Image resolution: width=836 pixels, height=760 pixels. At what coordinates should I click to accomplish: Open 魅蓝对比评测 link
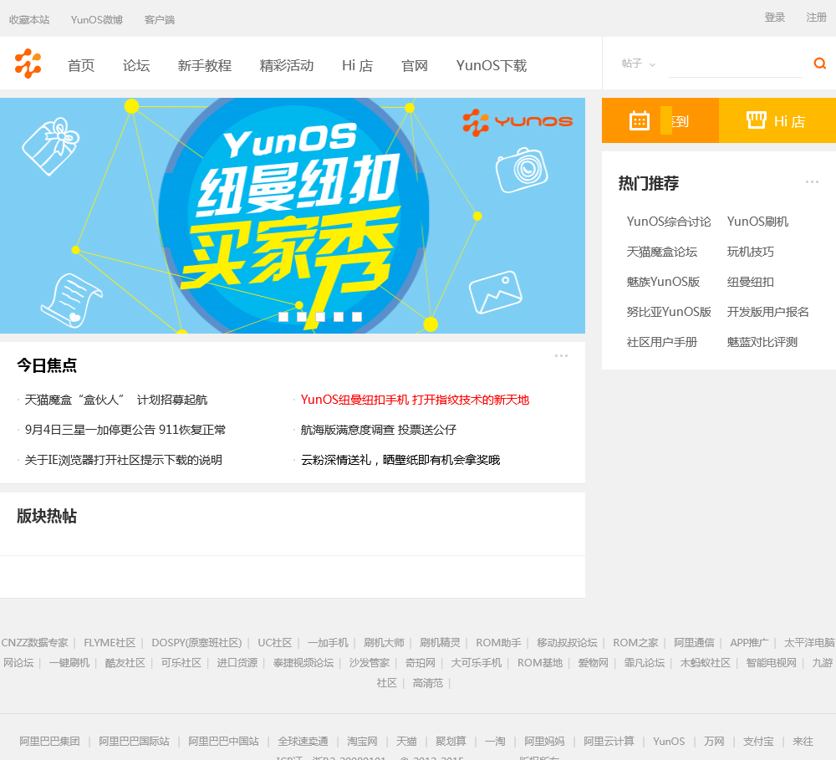[x=762, y=342]
